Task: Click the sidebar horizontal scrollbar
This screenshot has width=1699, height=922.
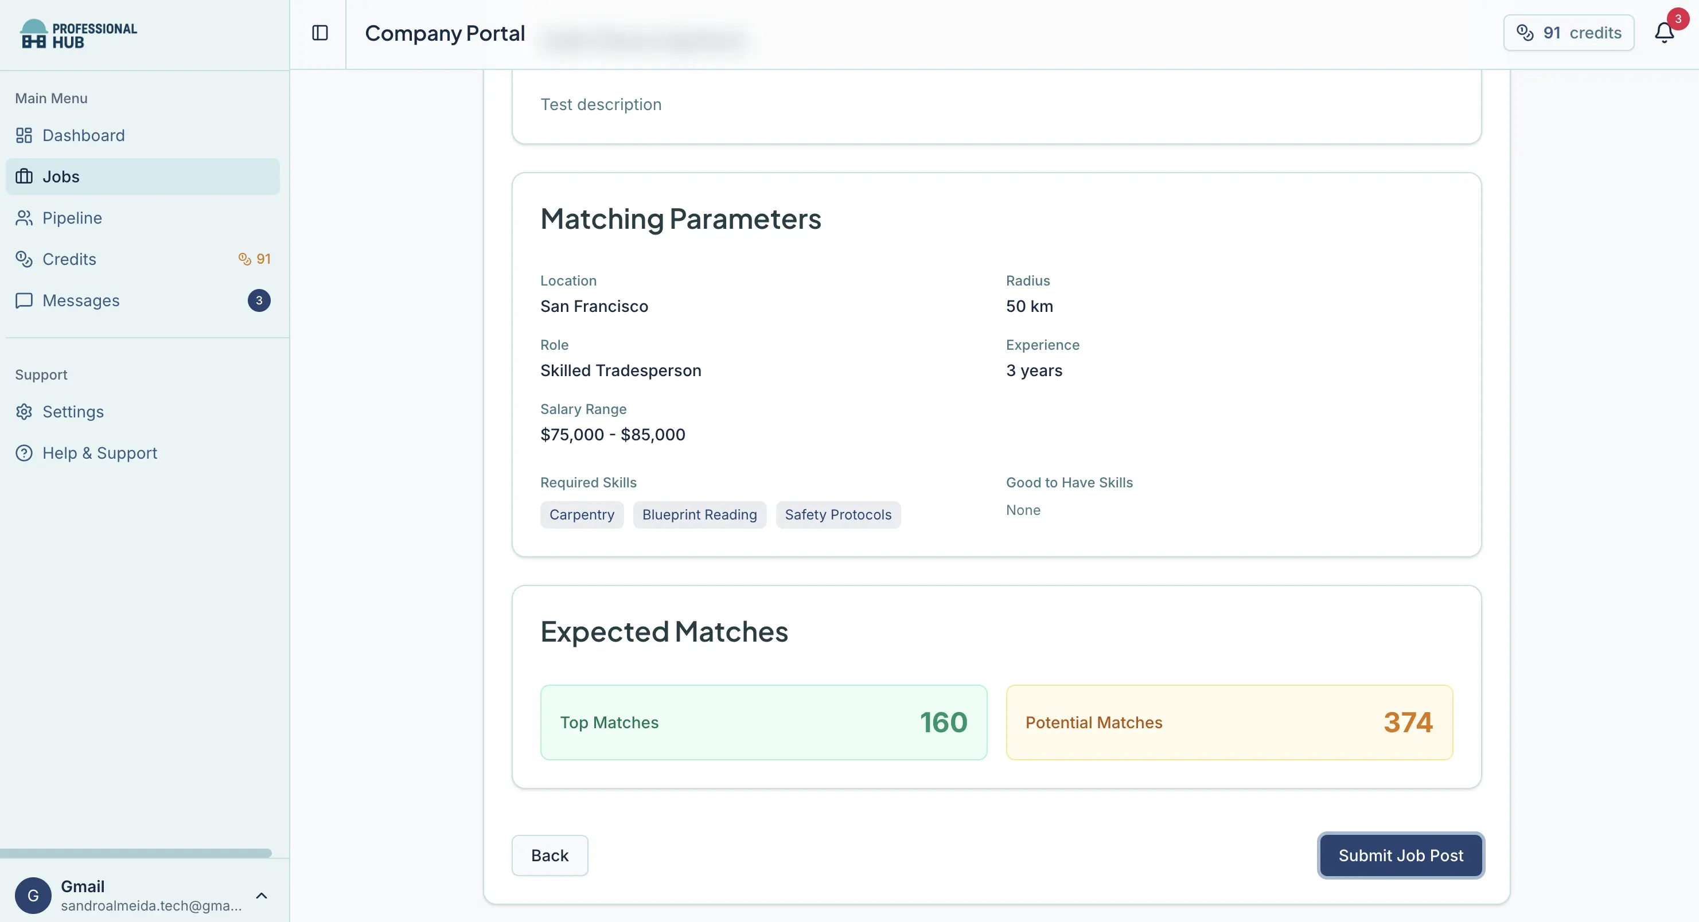Action: (135, 853)
